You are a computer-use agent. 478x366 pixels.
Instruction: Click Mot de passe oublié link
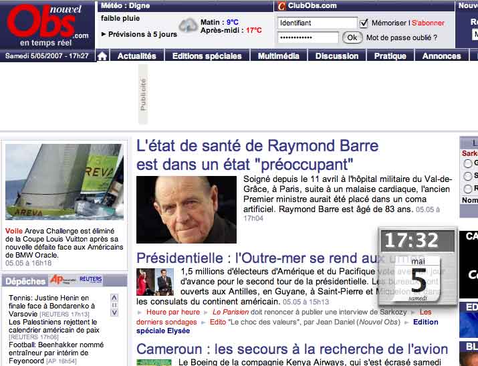coord(402,37)
